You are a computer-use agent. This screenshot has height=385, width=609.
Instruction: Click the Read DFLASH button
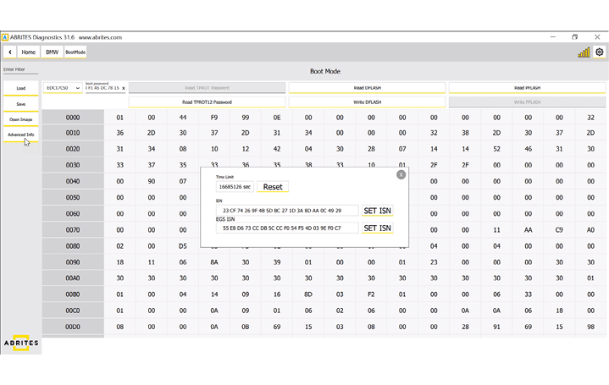pyautogui.click(x=368, y=87)
